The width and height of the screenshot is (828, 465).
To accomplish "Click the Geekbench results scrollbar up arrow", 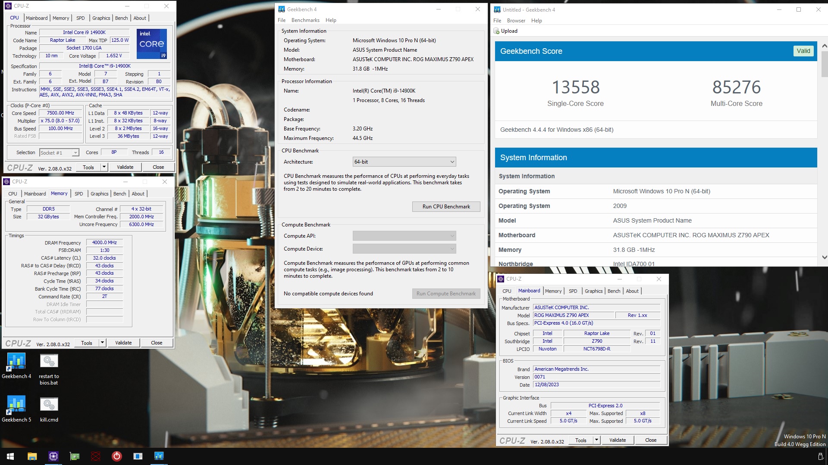I will (825, 46).
